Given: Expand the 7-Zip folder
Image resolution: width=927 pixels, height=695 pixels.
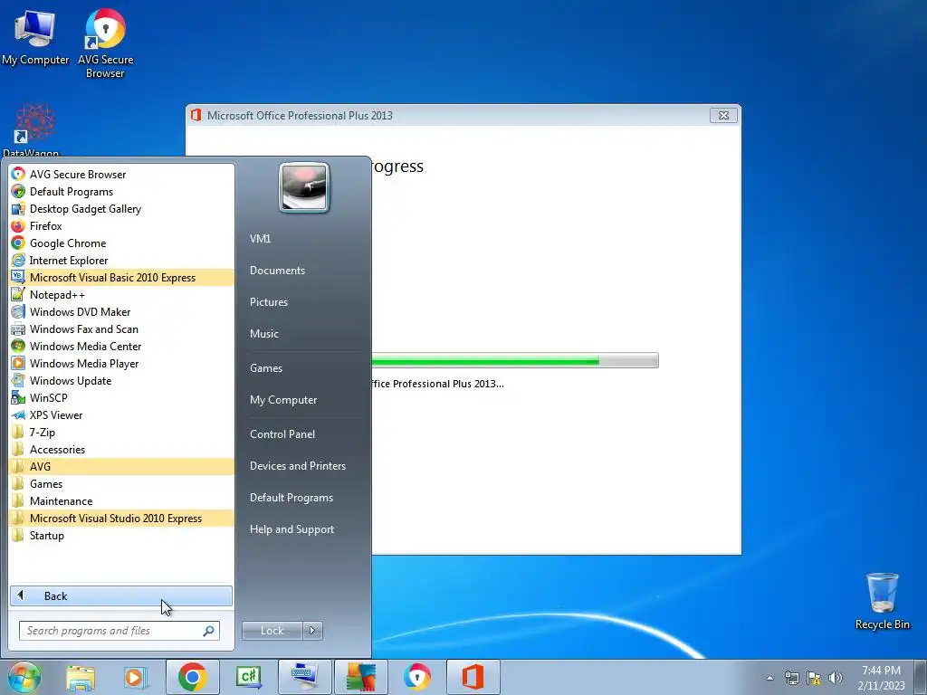Looking at the screenshot, I should tap(121, 432).
